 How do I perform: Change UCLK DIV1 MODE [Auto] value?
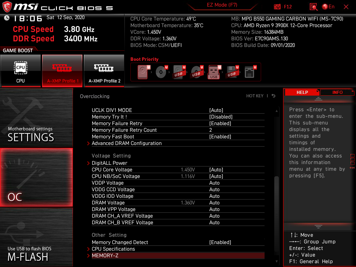pos(216,110)
